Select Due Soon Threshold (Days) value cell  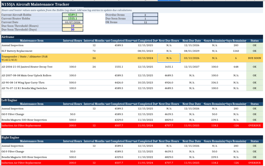[72, 29]
